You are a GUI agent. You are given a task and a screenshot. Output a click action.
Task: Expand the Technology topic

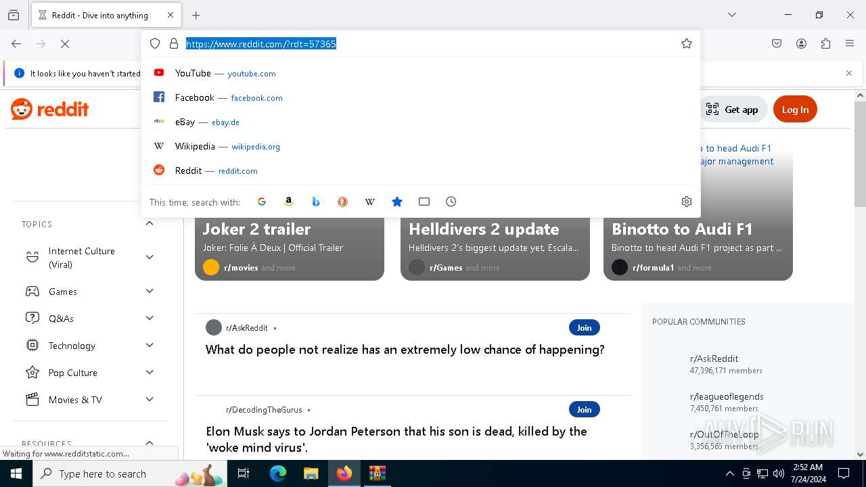pyautogui.click(x=150, y=345)
